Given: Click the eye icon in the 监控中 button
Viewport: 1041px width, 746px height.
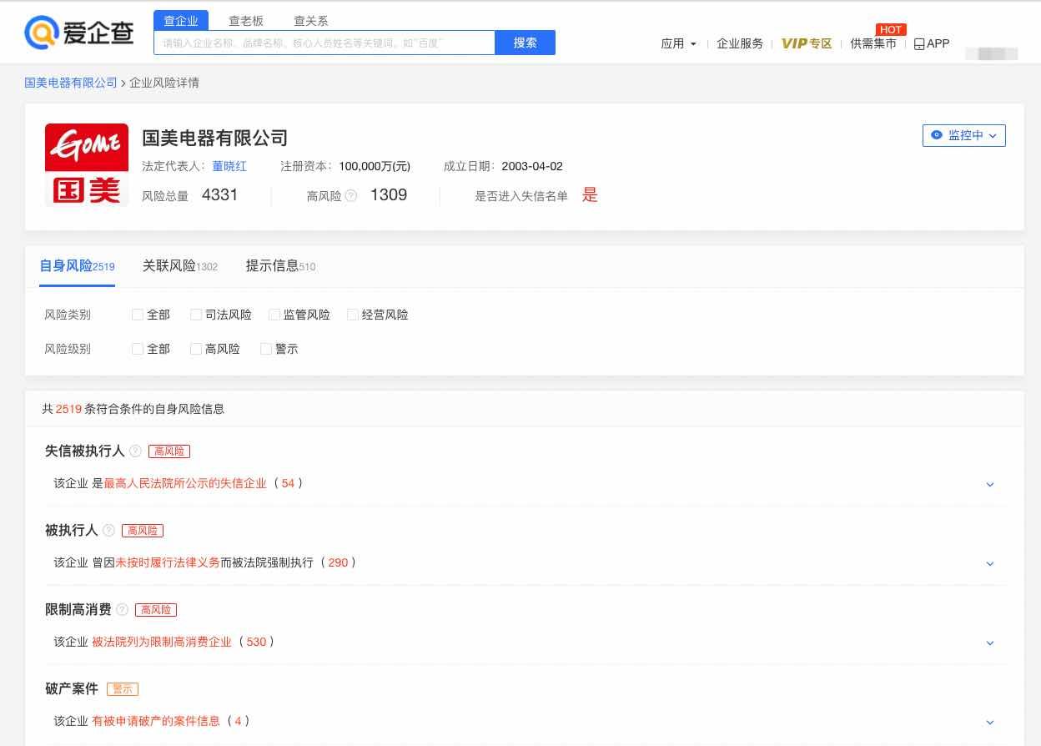Looking at the screenshot, I should [x=937, y=135].
